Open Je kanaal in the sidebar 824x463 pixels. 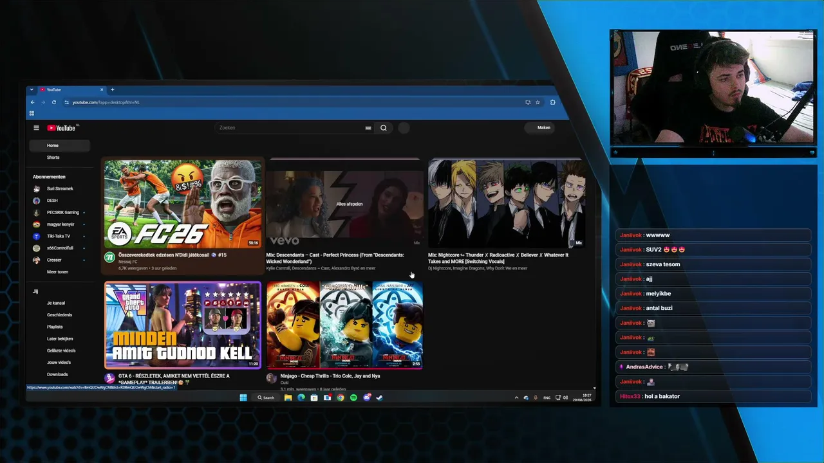pos(56,303)
